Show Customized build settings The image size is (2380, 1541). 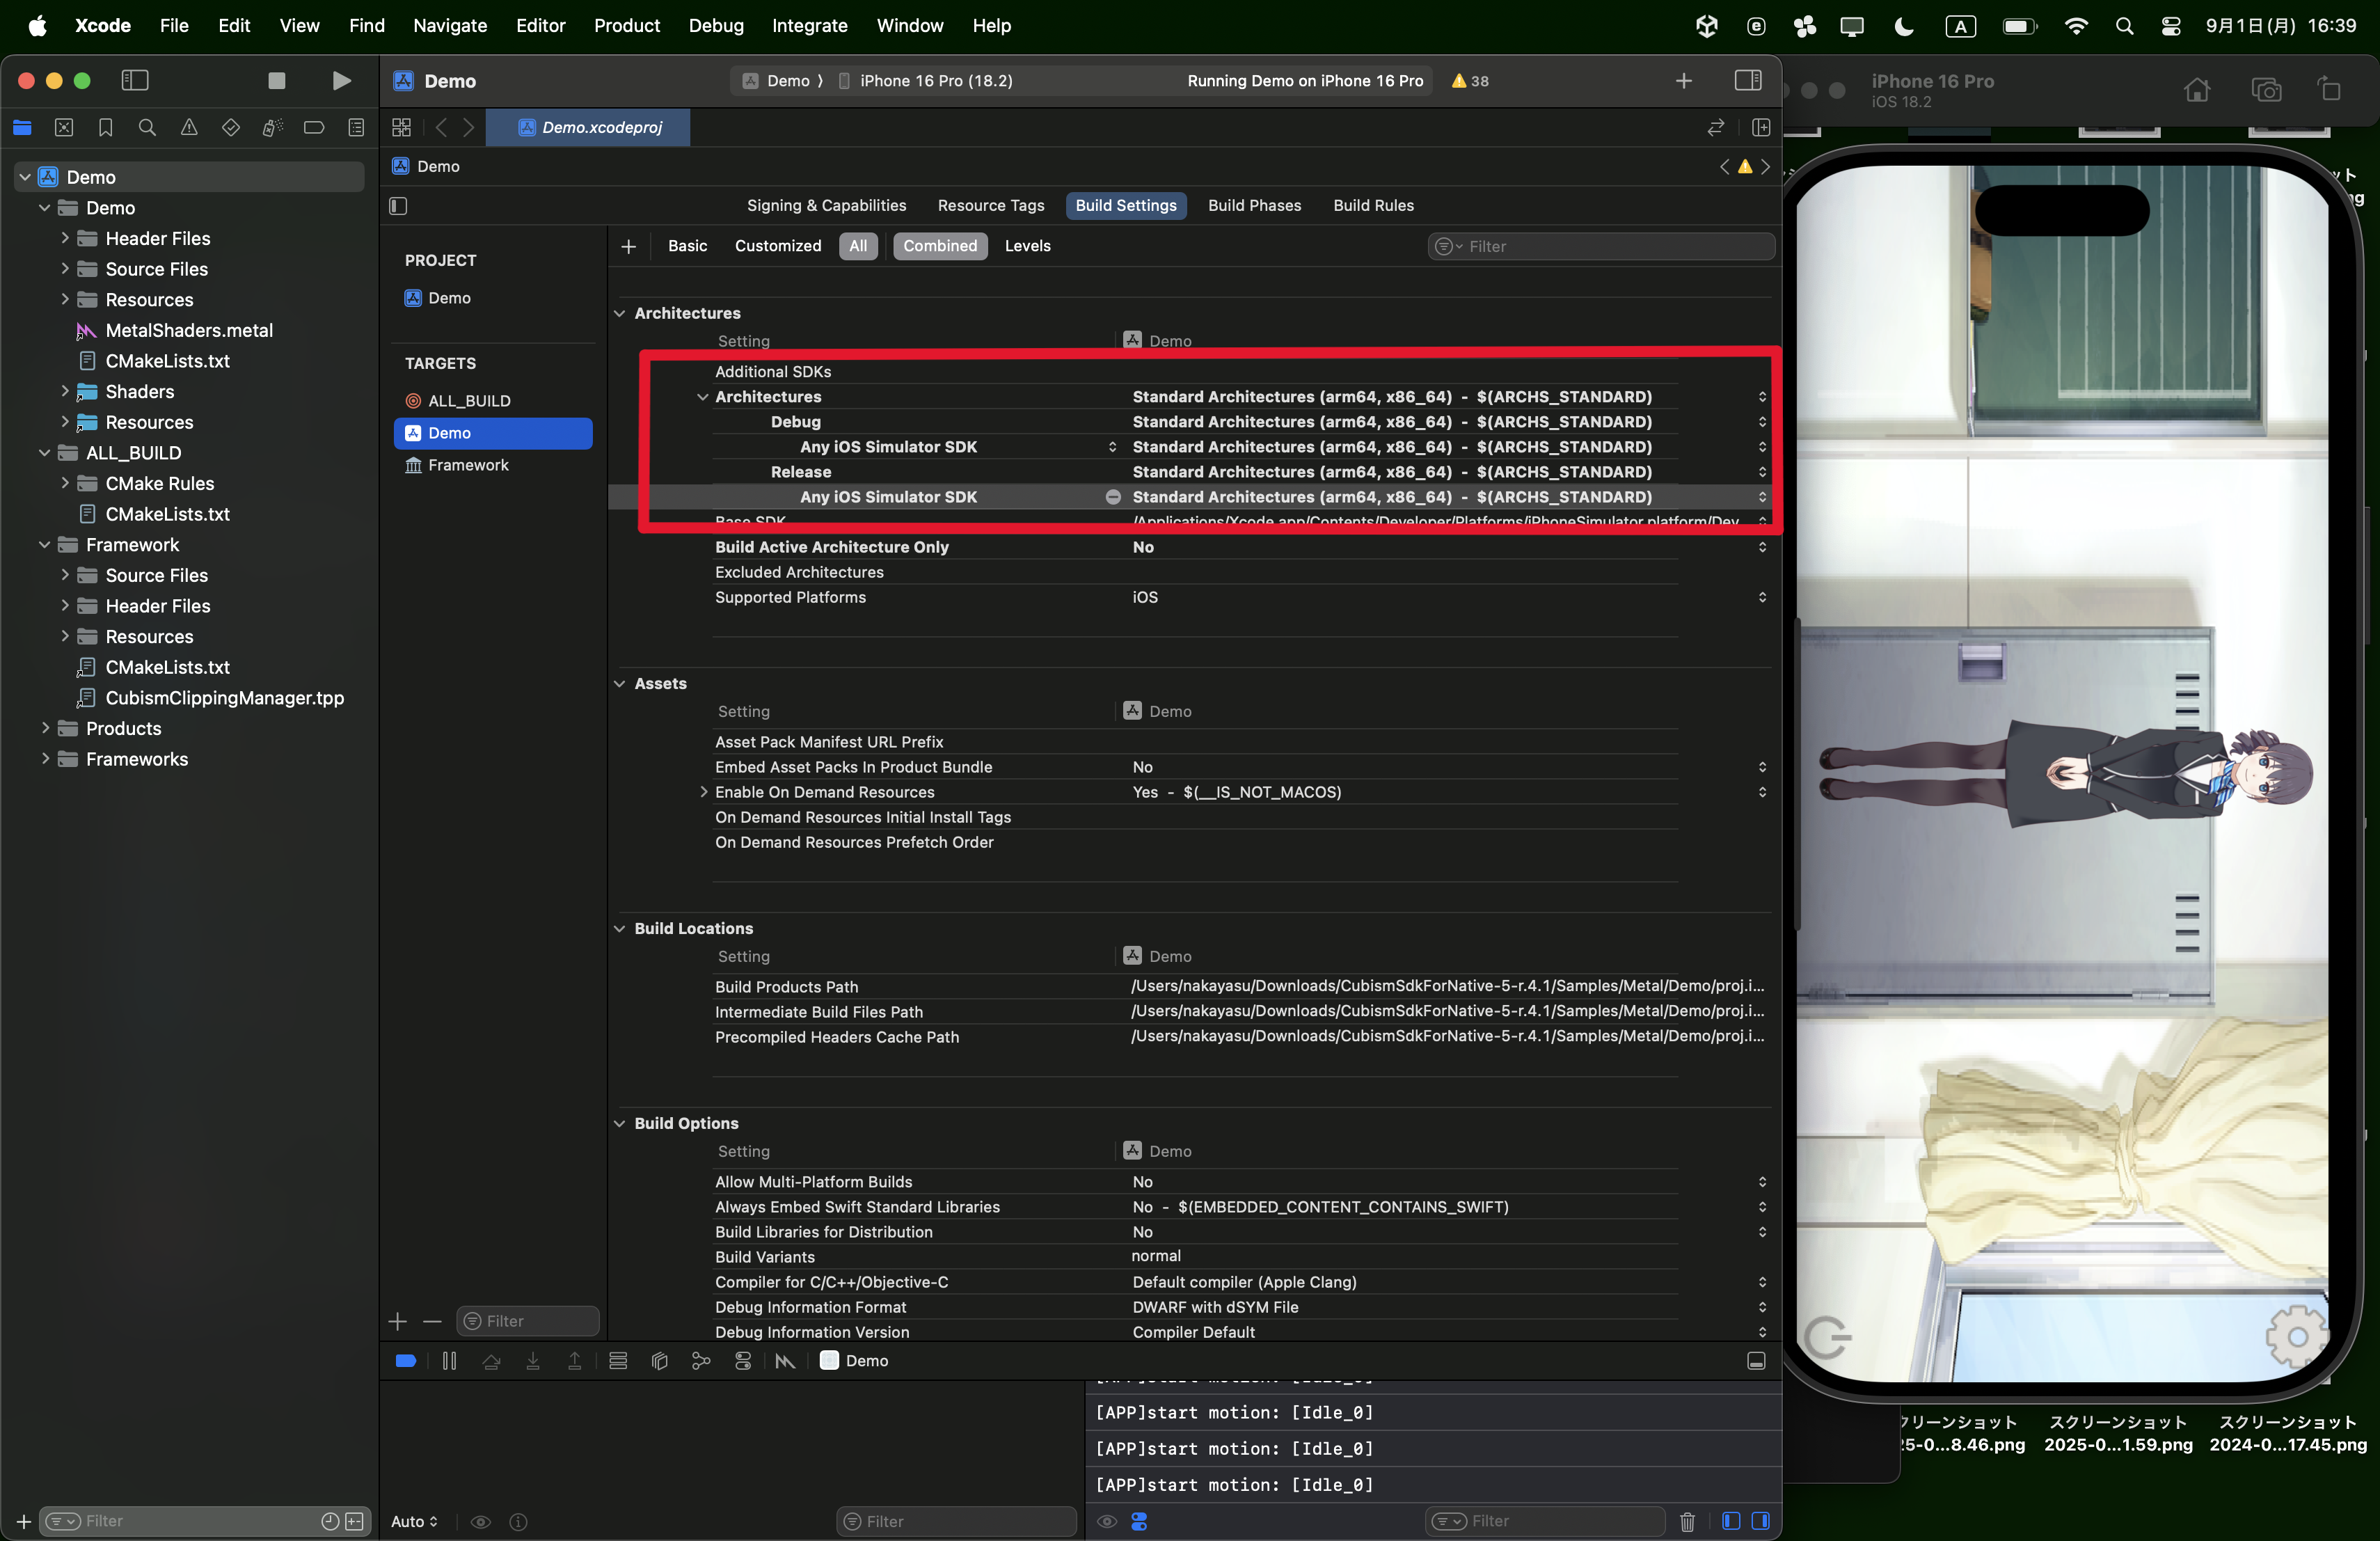coord(778,246)
